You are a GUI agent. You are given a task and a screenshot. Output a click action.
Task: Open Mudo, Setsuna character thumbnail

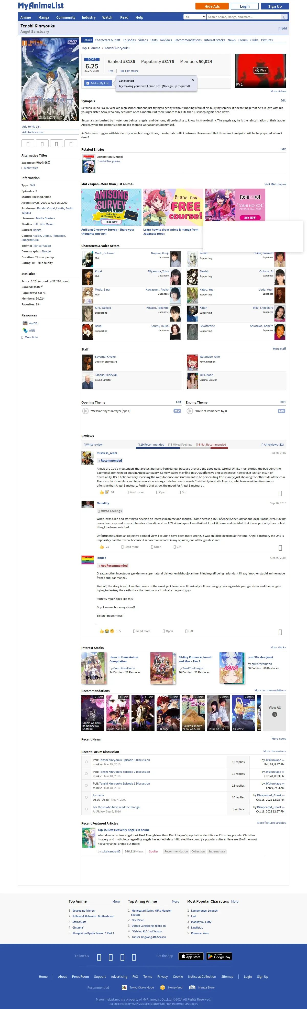pyautogui.click(x=87, y=259)
